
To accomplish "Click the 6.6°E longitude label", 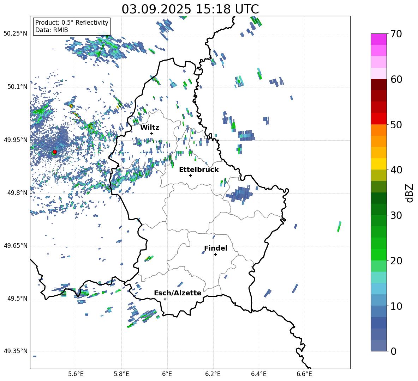I will (304, 374).
